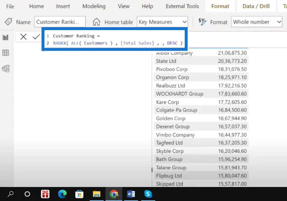Click [Total Sales] in the formula
Image resolution: width=287 pixels, height=201 pixels.
click(137, 43)
